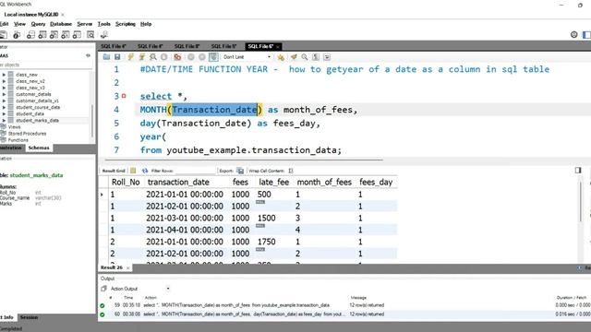The image size is (591, 332).
Task: Open the Help menu
Action: pos(146,24)
